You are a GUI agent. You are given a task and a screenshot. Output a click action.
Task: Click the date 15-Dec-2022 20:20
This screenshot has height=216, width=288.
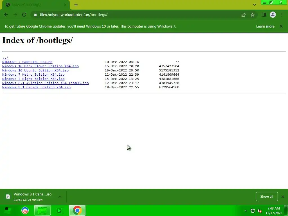click(122, 66)
